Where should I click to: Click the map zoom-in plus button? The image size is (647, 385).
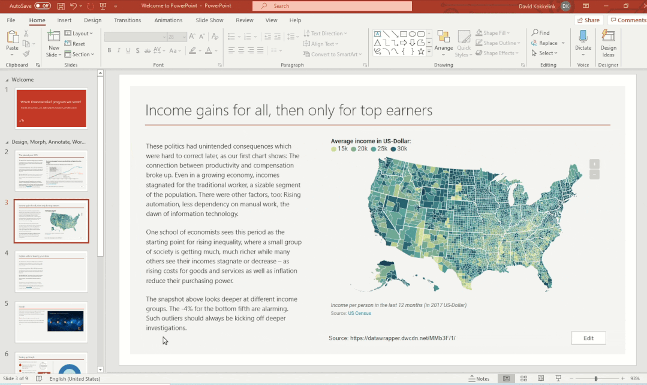594,164
